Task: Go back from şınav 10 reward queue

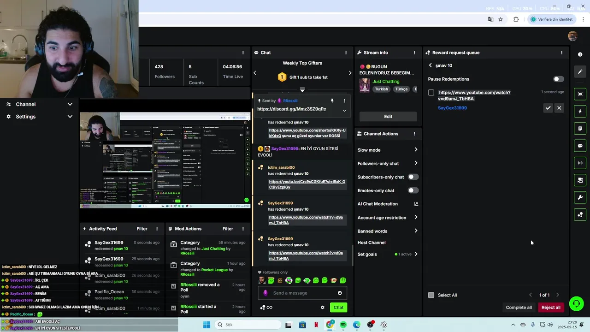Action: (x=430, y=65)
